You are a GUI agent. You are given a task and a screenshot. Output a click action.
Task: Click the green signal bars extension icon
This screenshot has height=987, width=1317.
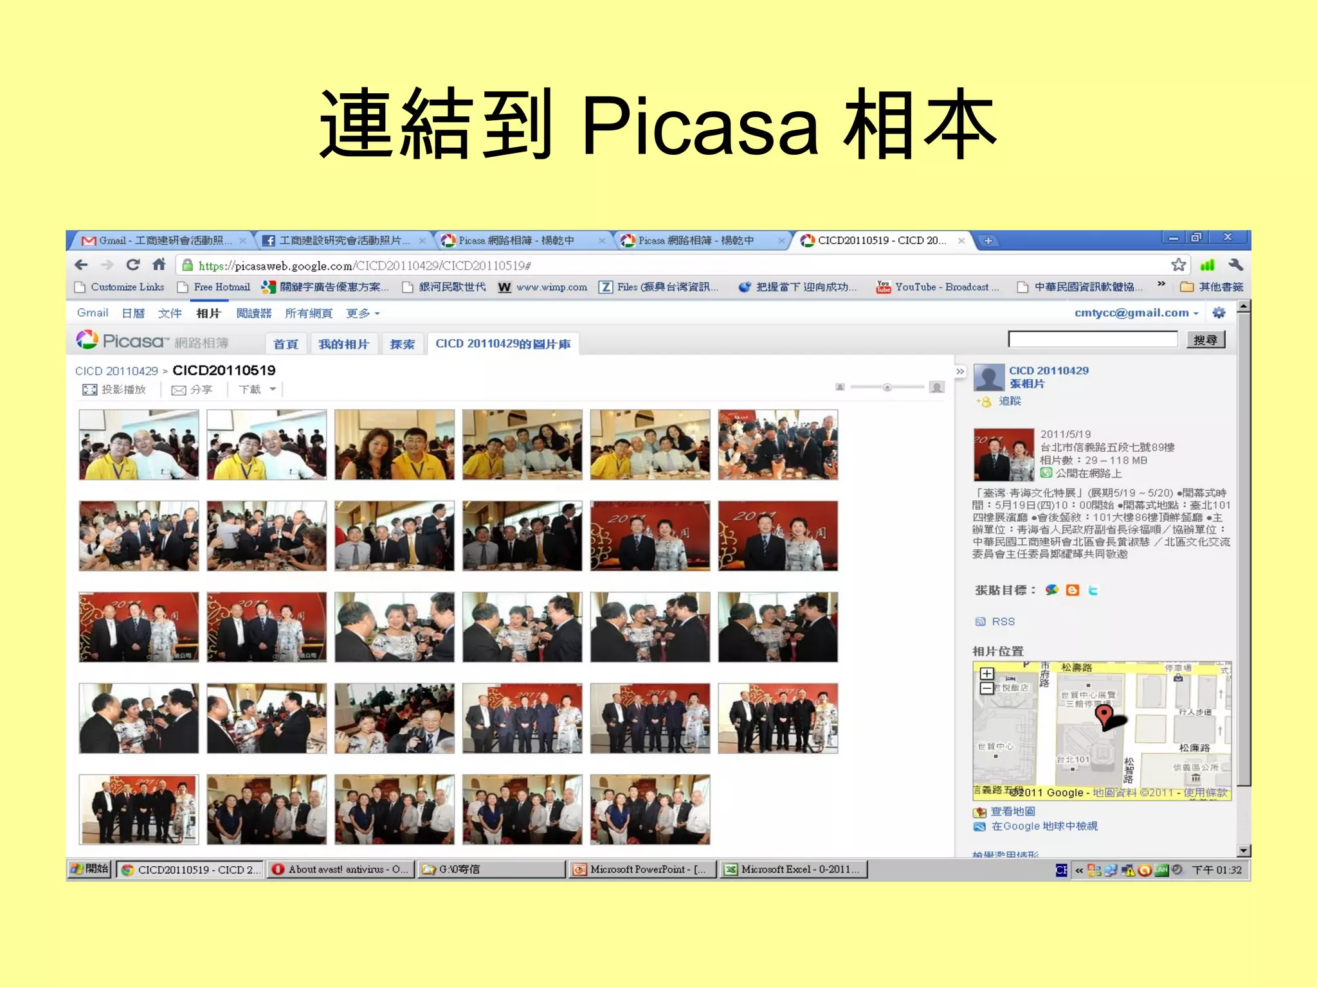point(1207,265)
